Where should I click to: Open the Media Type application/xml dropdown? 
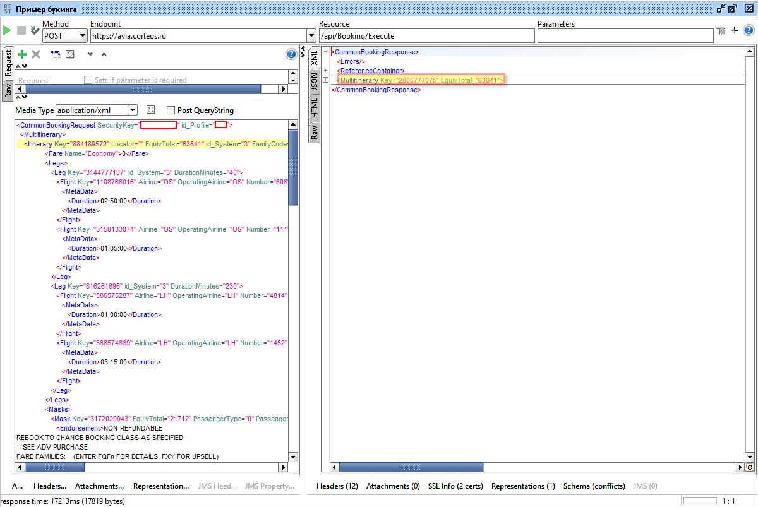pos(132,110)
